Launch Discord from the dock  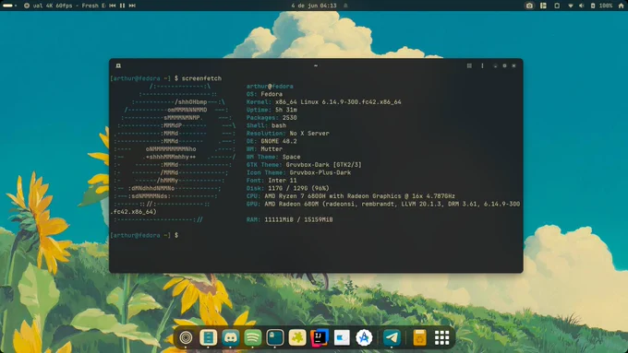(231, 338)
